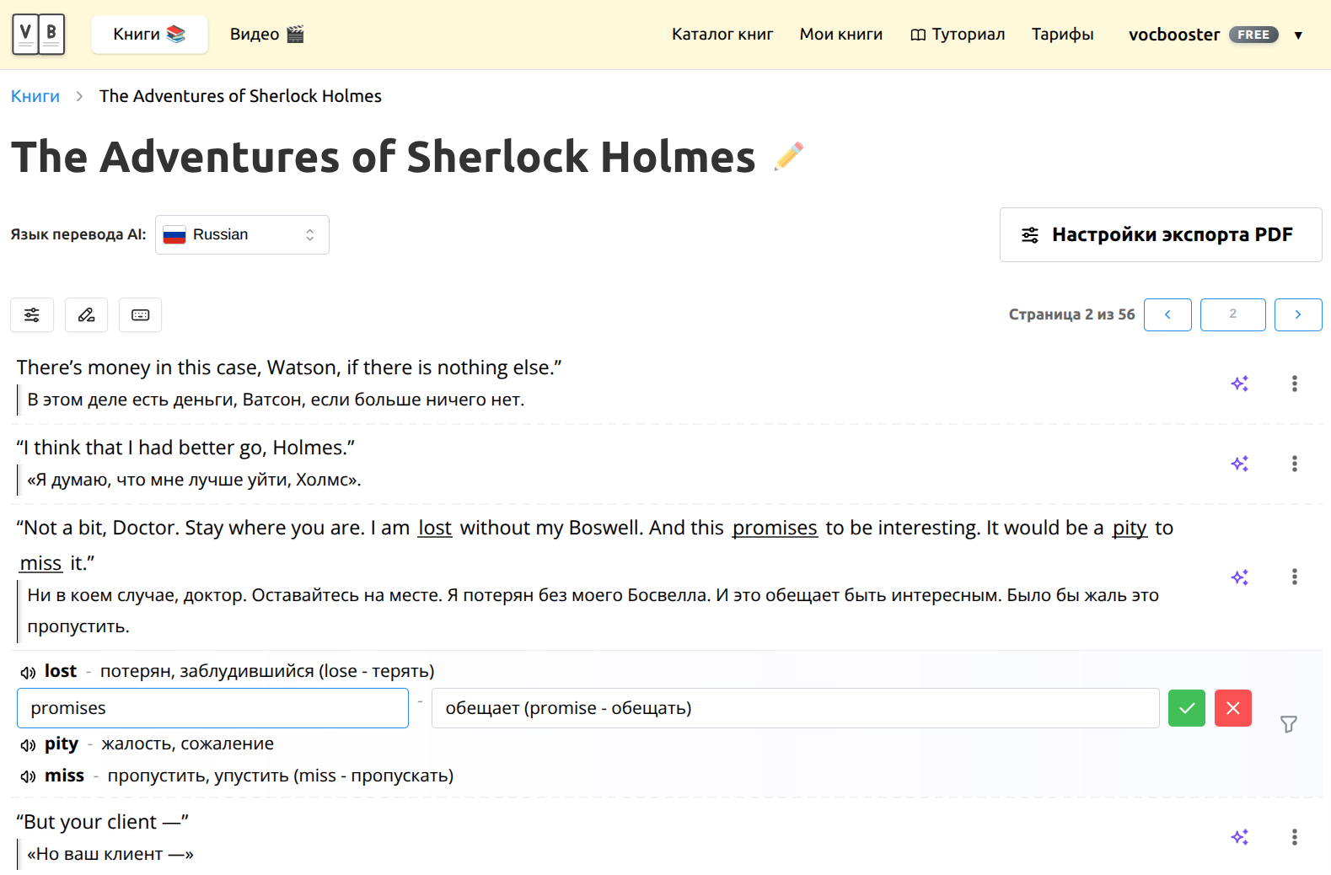Confirm the promises translation with green checkmark
The width and height of the screenshot is (1331, 875).
click(1186, 708)
